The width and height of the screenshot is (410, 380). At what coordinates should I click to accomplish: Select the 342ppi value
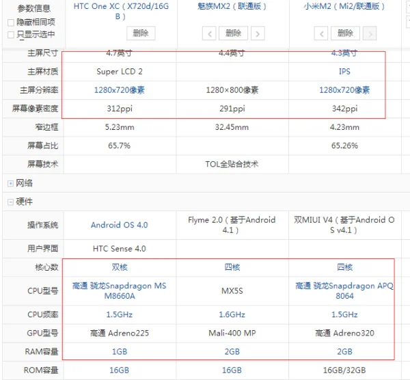(344, 109)
